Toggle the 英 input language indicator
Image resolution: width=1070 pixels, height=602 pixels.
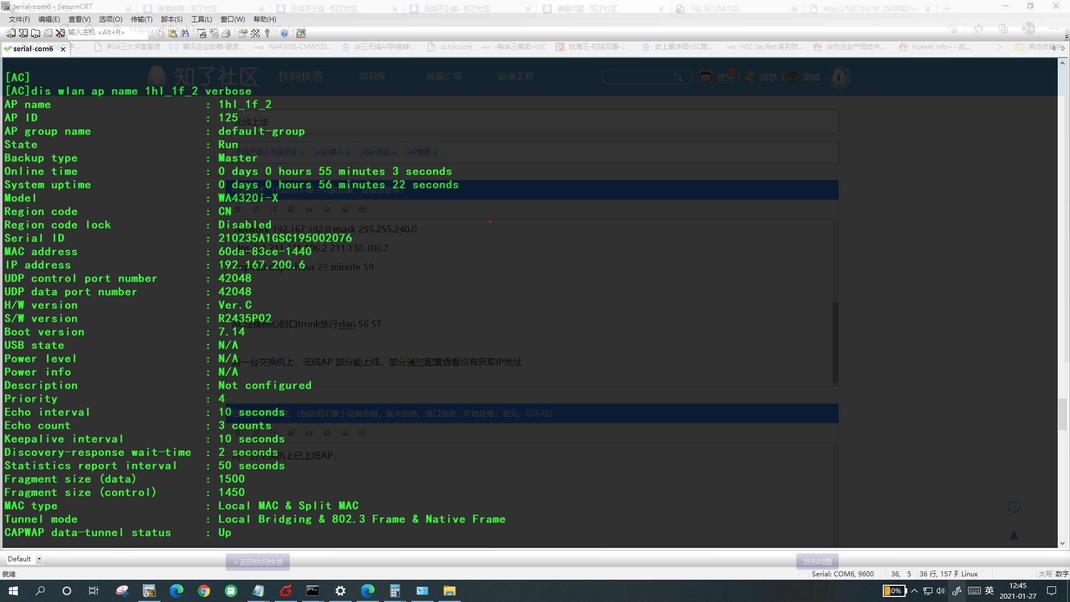click(x=990, y=591)
